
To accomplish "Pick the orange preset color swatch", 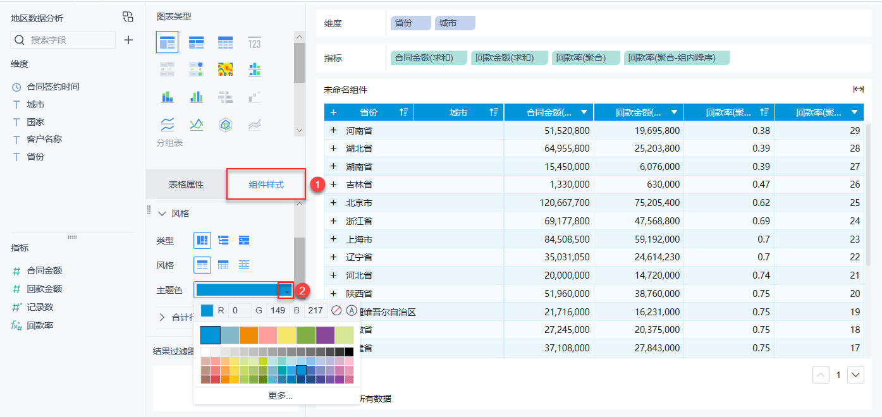I will [248, 335].
